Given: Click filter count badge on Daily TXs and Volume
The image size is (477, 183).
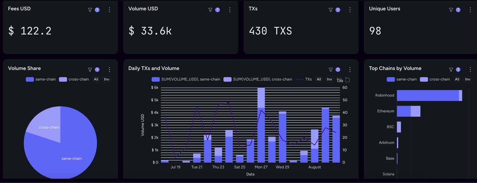Looking at the screenshot, I should (x=338, y=69).
